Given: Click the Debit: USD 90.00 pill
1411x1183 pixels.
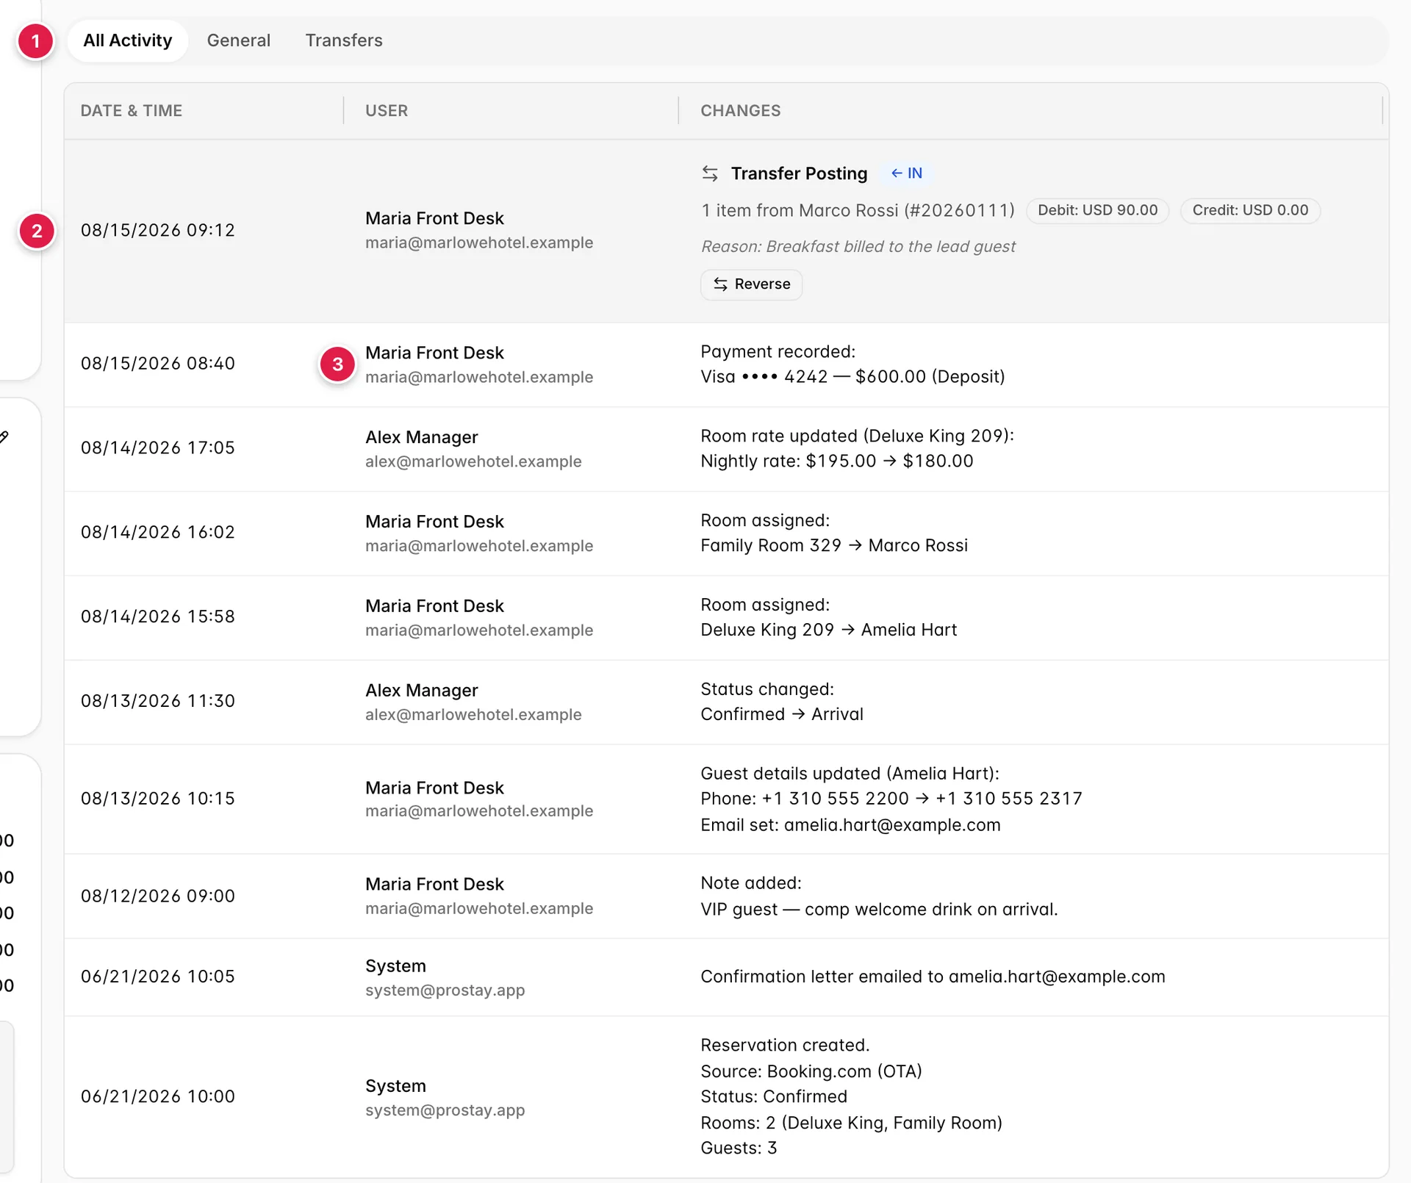Looking at the screenshot, I should 1097,210.
